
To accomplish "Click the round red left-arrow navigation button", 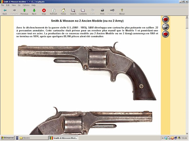I will click(x=165, y=19).
